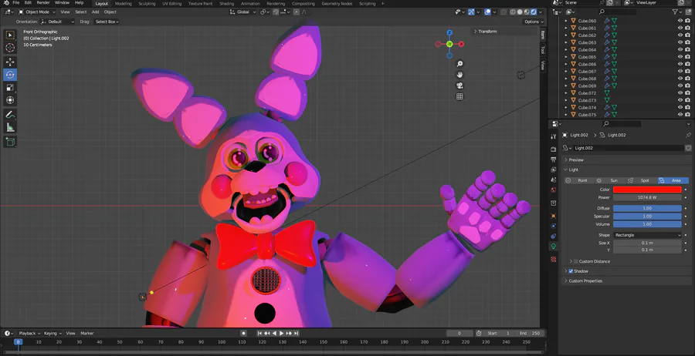Open the Output properties tab icon
Viewport: 695px width, 356px height.
[553, 160]
